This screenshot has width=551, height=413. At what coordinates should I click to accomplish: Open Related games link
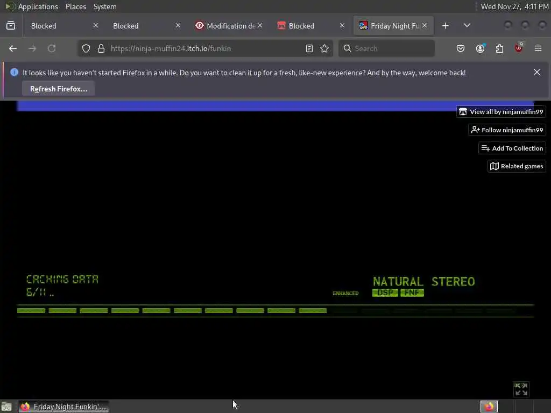click(x=517, y=166)
